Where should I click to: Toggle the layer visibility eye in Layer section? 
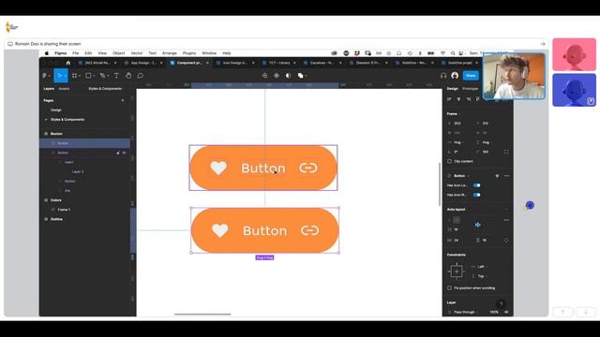pos(506,312)
